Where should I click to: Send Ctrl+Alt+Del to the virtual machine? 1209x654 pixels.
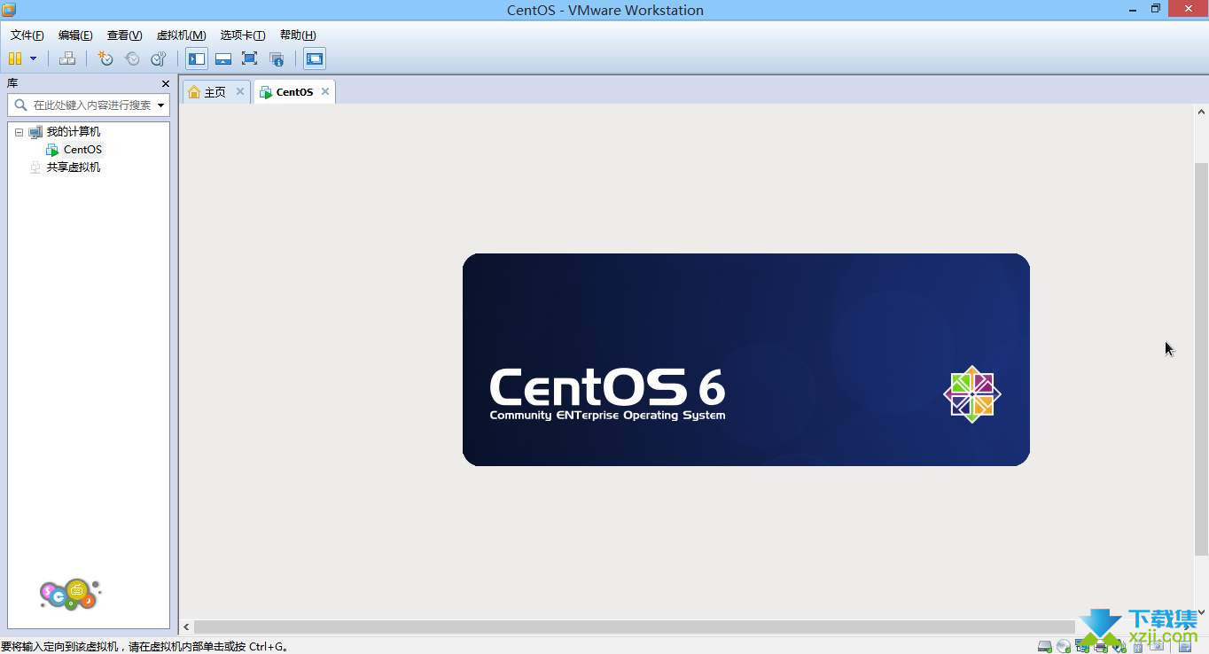point(67,58)
